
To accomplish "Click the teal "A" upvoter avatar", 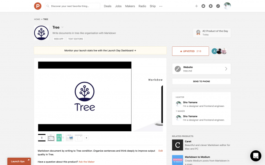I will (214, 51).
